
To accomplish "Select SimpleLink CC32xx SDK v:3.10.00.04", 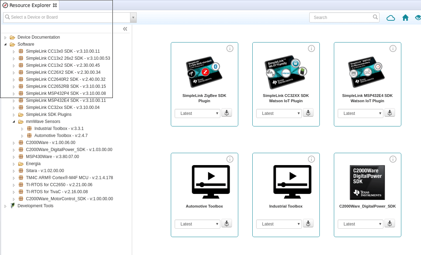I will [63, 107].
